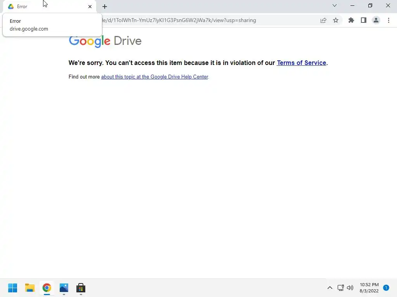The height and width of the screenshot is (297, 397).
Task: Open the Extensions puzzle icon
Action: (x=351, y=20)
